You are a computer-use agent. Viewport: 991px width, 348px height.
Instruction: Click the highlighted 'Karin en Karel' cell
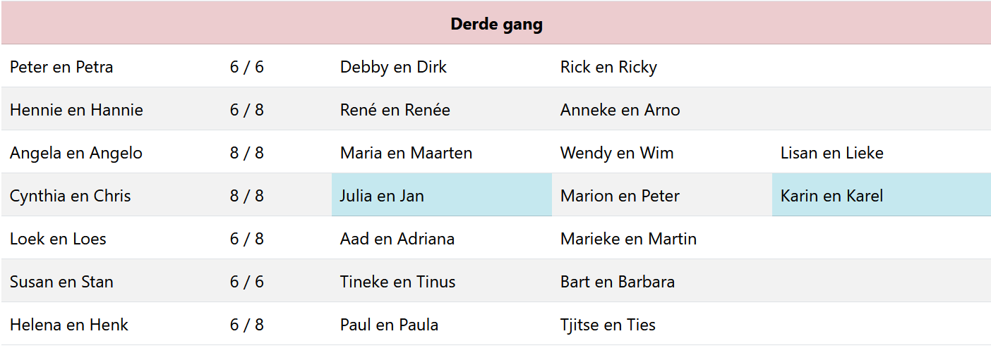click(x=831, y=196)
